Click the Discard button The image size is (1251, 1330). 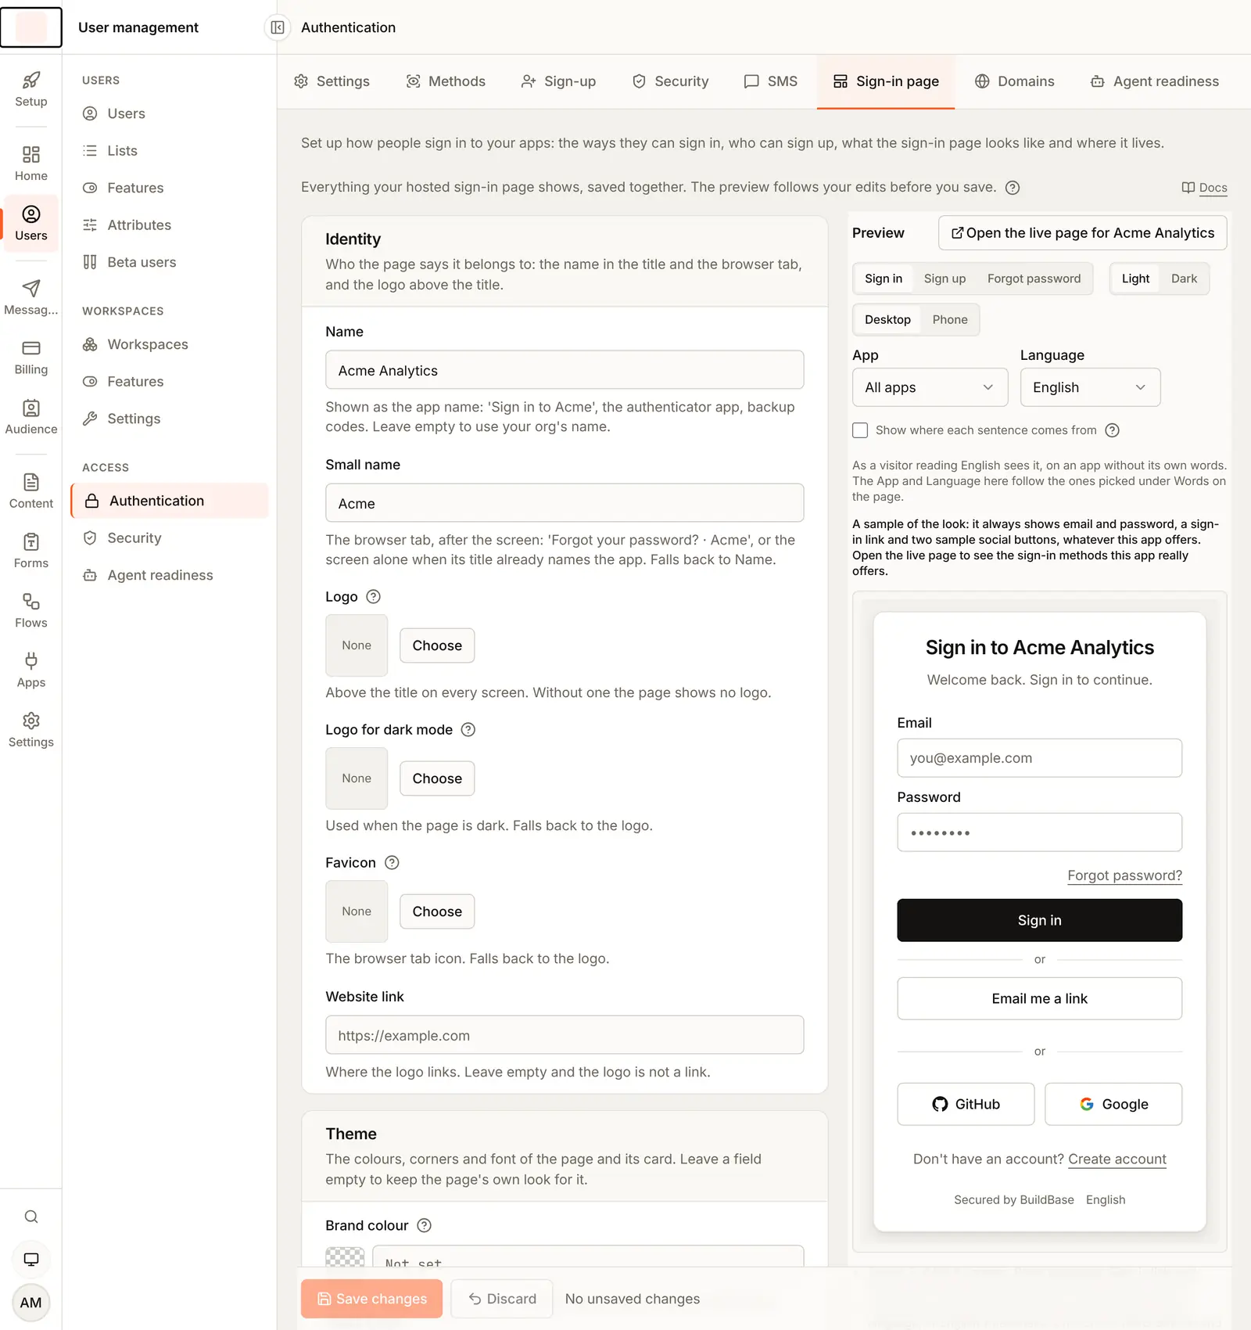click(x=502, y=1299)
